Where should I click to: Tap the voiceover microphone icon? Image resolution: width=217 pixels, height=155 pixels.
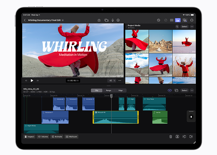tap(112, 20)
